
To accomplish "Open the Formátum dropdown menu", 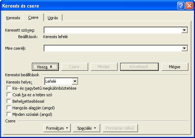I will (x=57, y=128).
